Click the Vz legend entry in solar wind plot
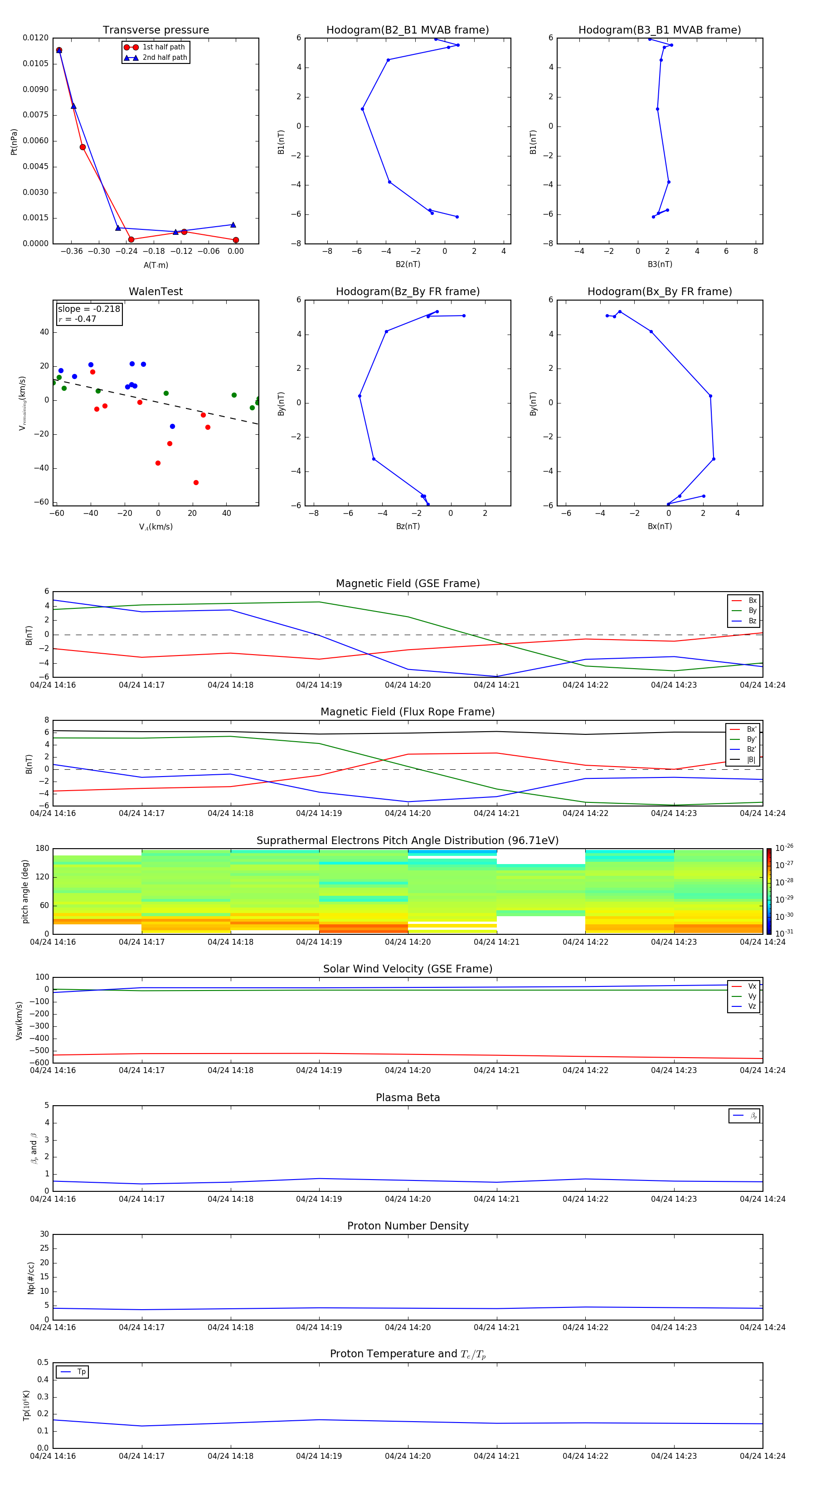The image size is (816, 1496). [744, 1006]
